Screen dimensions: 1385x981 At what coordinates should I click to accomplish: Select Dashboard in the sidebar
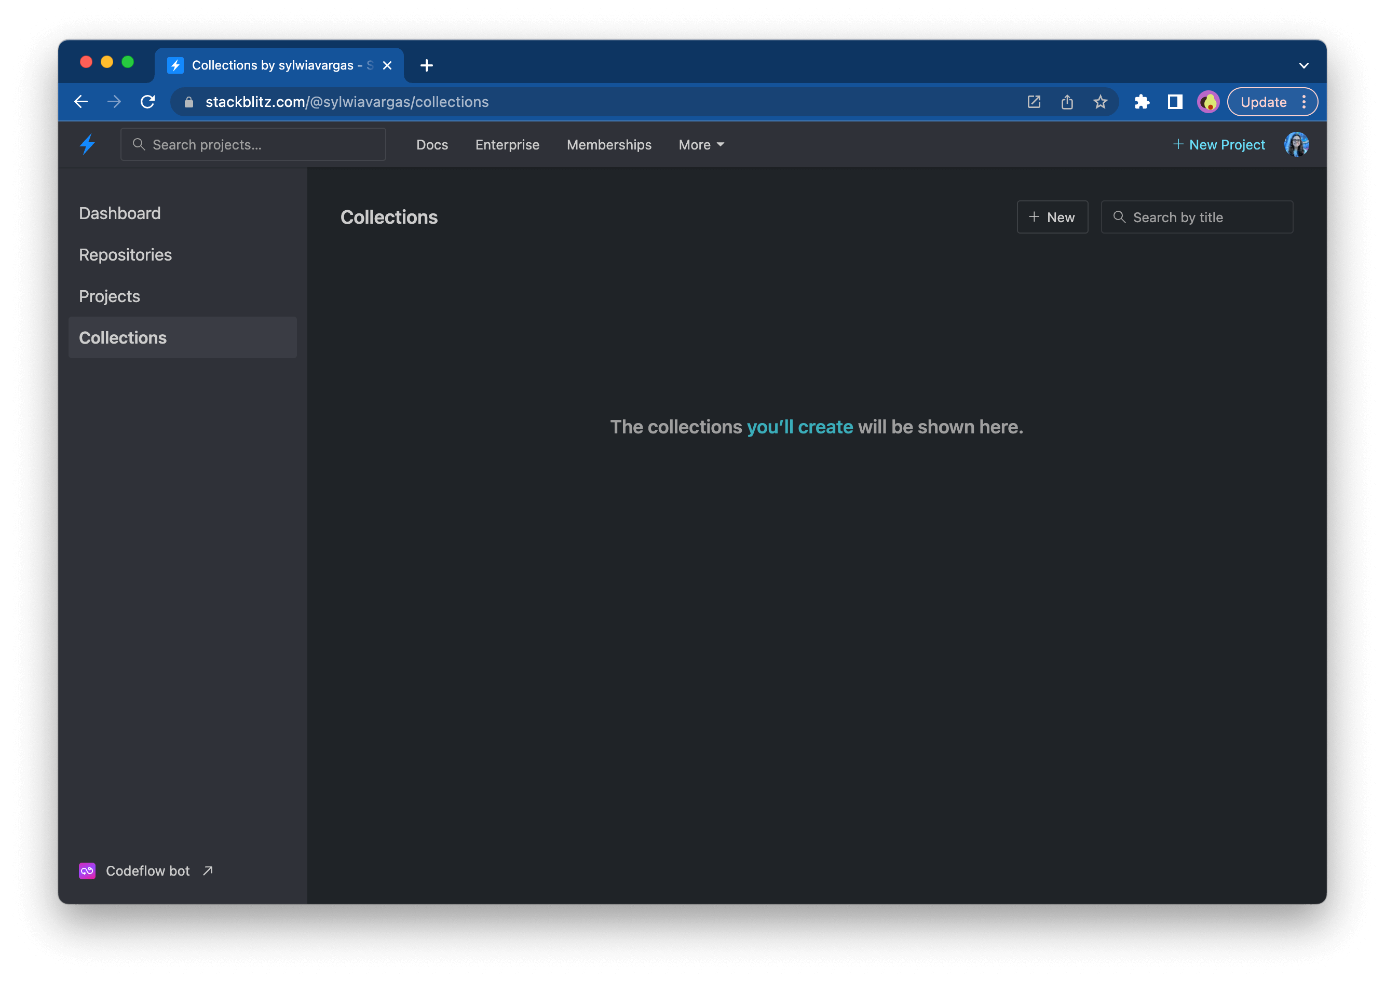click(119, 213)
